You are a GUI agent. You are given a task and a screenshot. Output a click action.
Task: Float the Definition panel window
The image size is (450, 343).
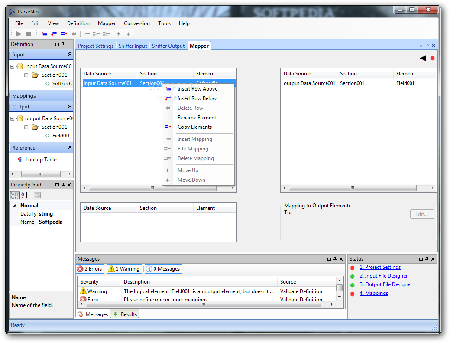[x=57, y=44]
